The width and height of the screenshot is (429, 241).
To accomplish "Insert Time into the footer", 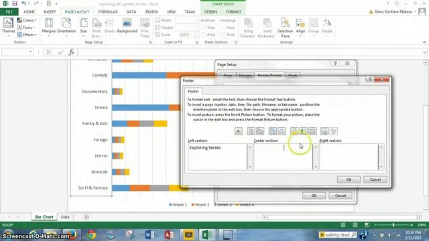I will pyautogui.click(x=282, y=131).
